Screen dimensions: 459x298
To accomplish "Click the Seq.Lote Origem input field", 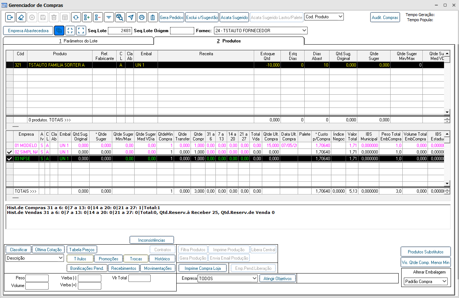I will (182, 31).
